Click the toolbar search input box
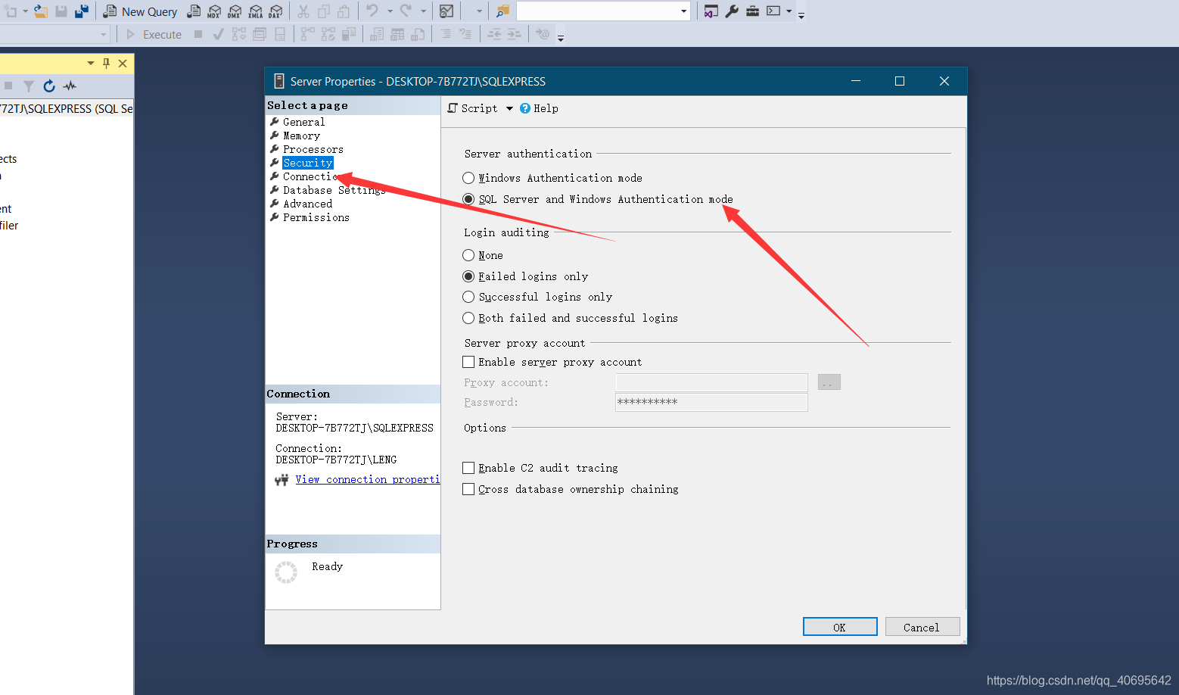The height and width of the screenshot is (695, 1179). pyautogui.click(x=597, y=11)
